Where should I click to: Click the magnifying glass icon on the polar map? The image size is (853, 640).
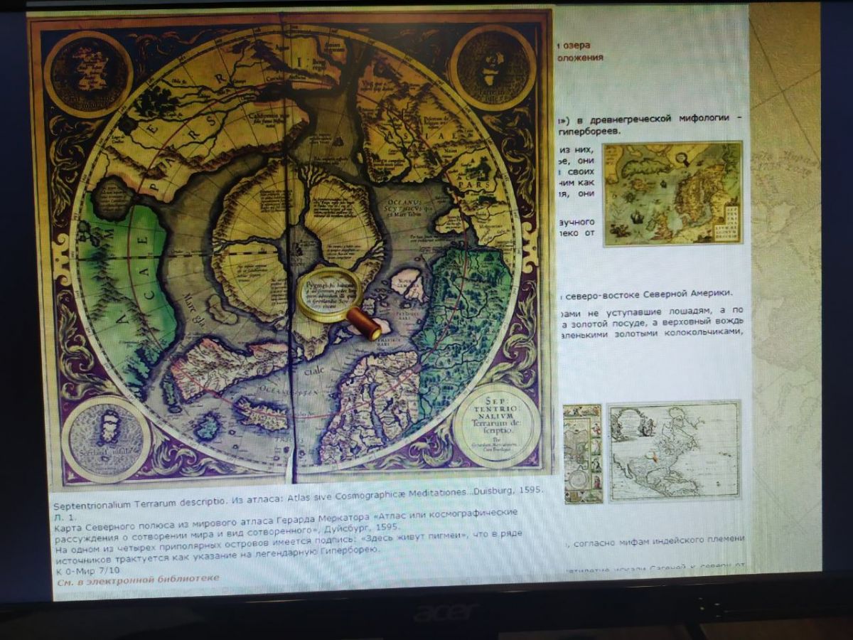tap(329, 295)
